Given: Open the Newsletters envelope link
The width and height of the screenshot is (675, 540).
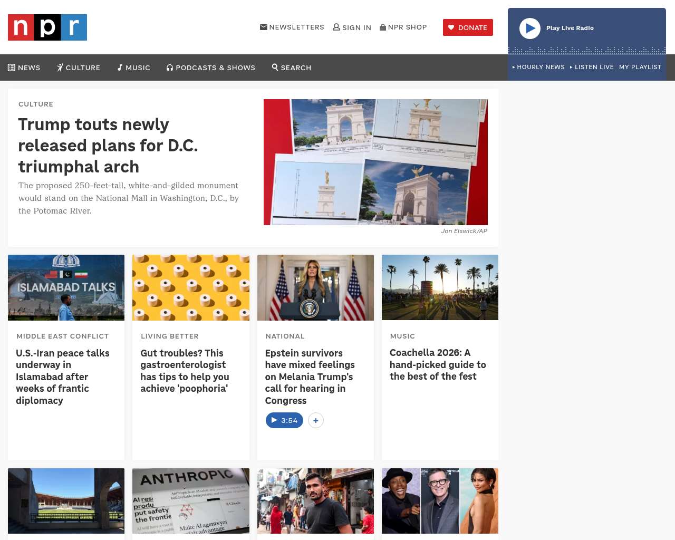Looking at the screenshot, I should [264, 27].
